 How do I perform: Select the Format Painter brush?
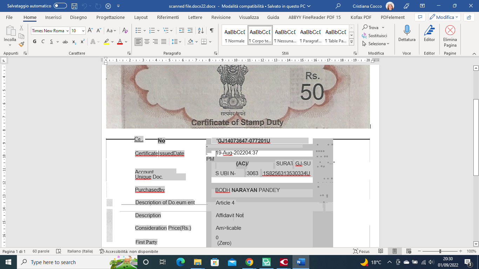tap(21, 44)
